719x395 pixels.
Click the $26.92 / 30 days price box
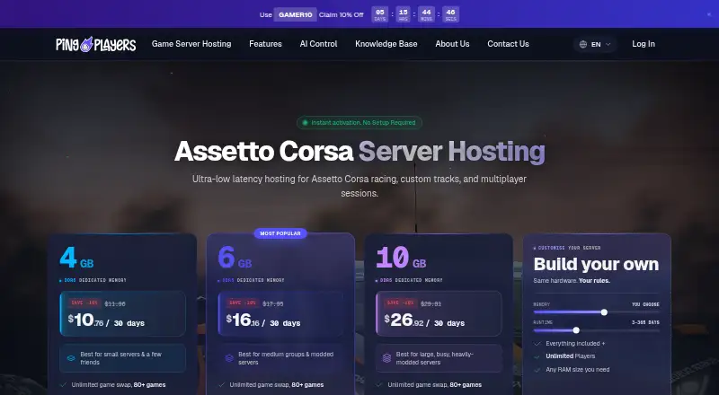[x=439, y=314]
